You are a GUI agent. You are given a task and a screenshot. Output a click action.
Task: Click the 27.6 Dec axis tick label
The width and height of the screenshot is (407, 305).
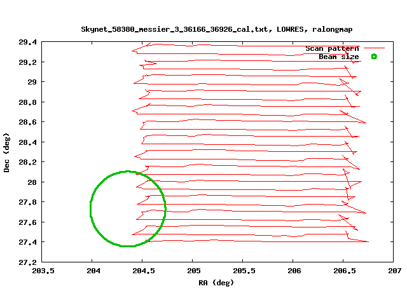click(x=28, y=222)
